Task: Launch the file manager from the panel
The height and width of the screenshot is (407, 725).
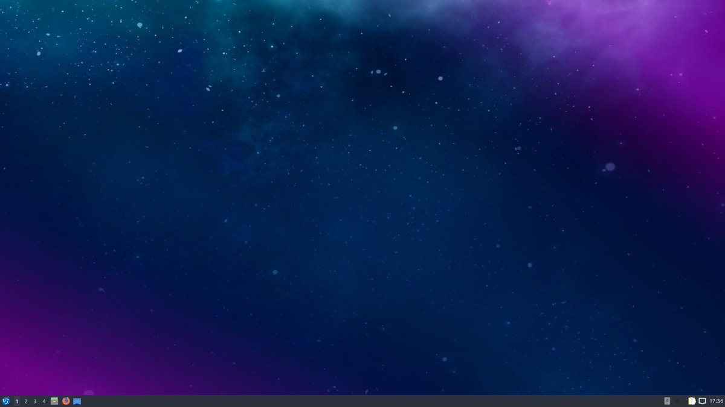Action: (54, 401)
